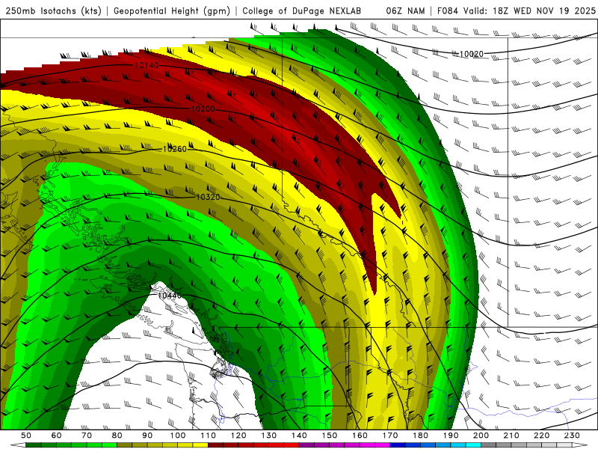Click the 170 knots color bar label

[x=390, y=436]
